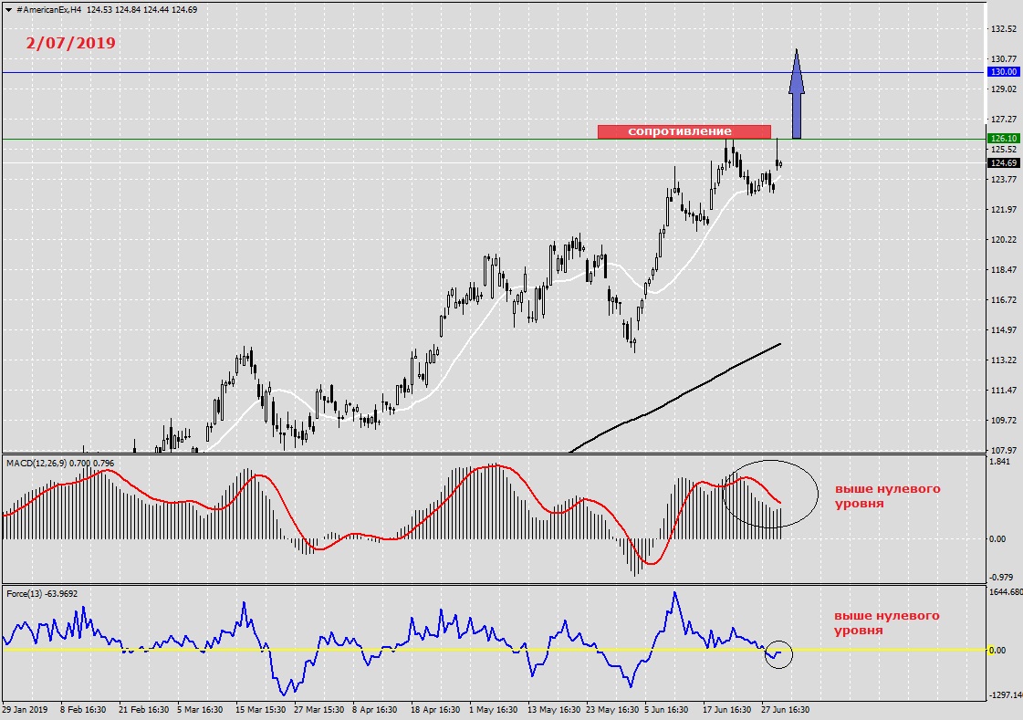Click the выше нулевого уровня text beside MACD

tap(887, 496)
